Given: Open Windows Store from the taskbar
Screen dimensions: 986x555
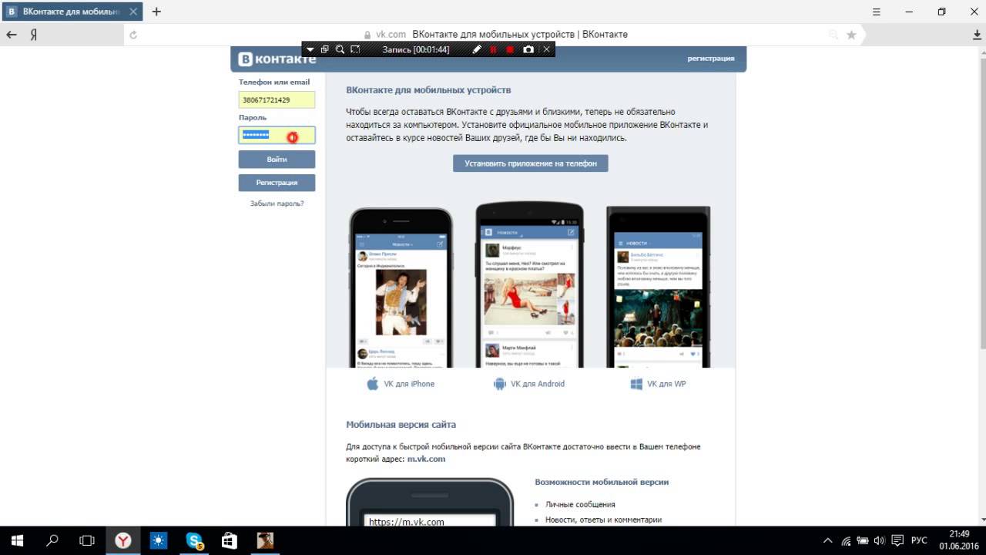Looking at the screenshot, I should (x=230, y=540).
